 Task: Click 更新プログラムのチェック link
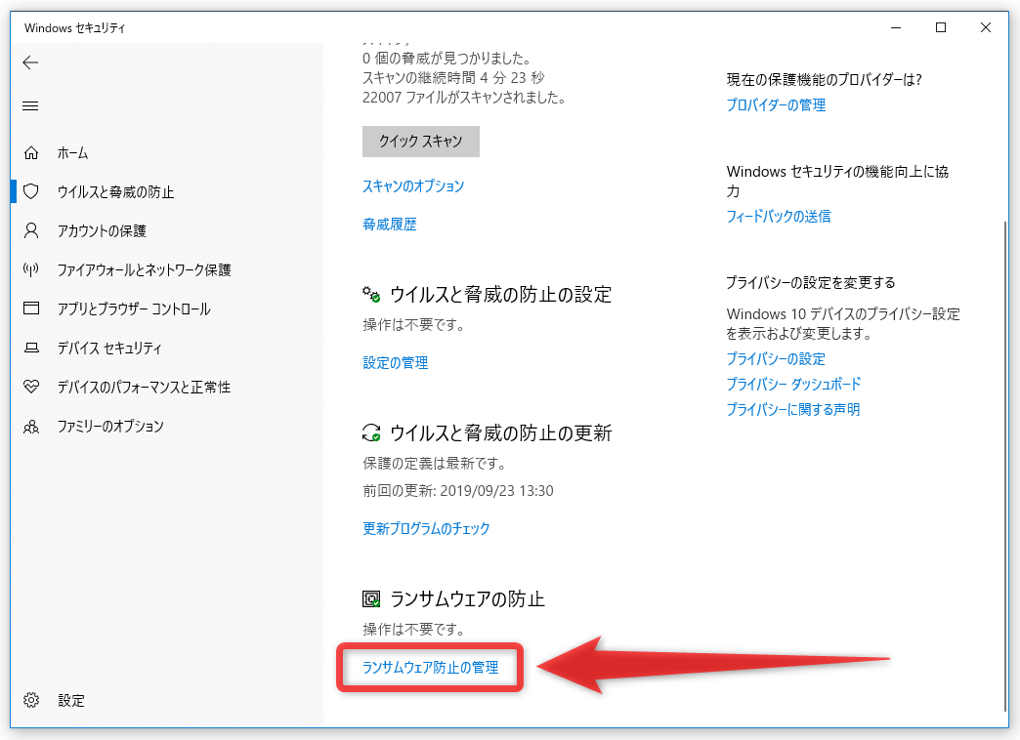(x=426, y=529)
